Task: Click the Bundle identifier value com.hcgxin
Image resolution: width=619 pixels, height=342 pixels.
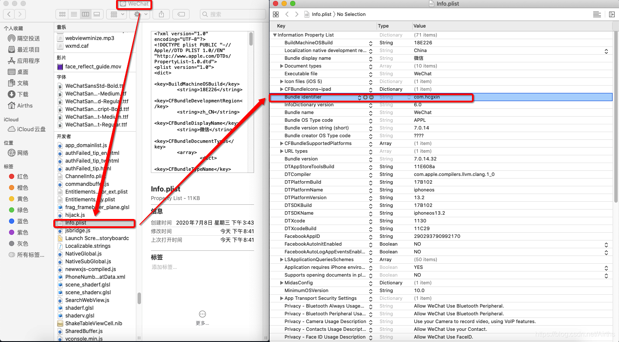Action: pos(427,97)
